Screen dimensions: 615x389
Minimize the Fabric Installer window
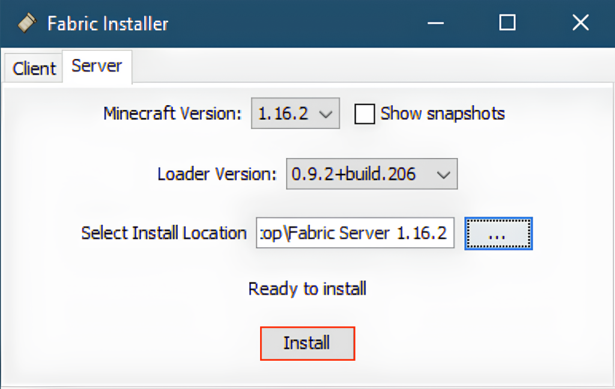pos(435,22)
